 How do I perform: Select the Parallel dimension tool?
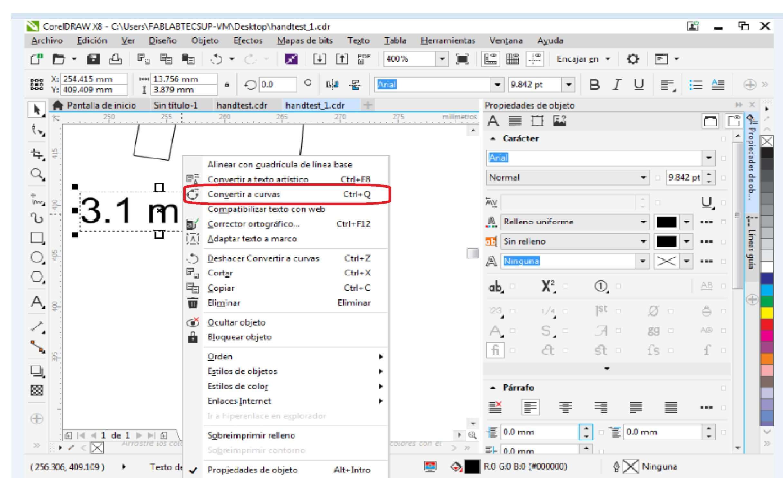(37, 327)
